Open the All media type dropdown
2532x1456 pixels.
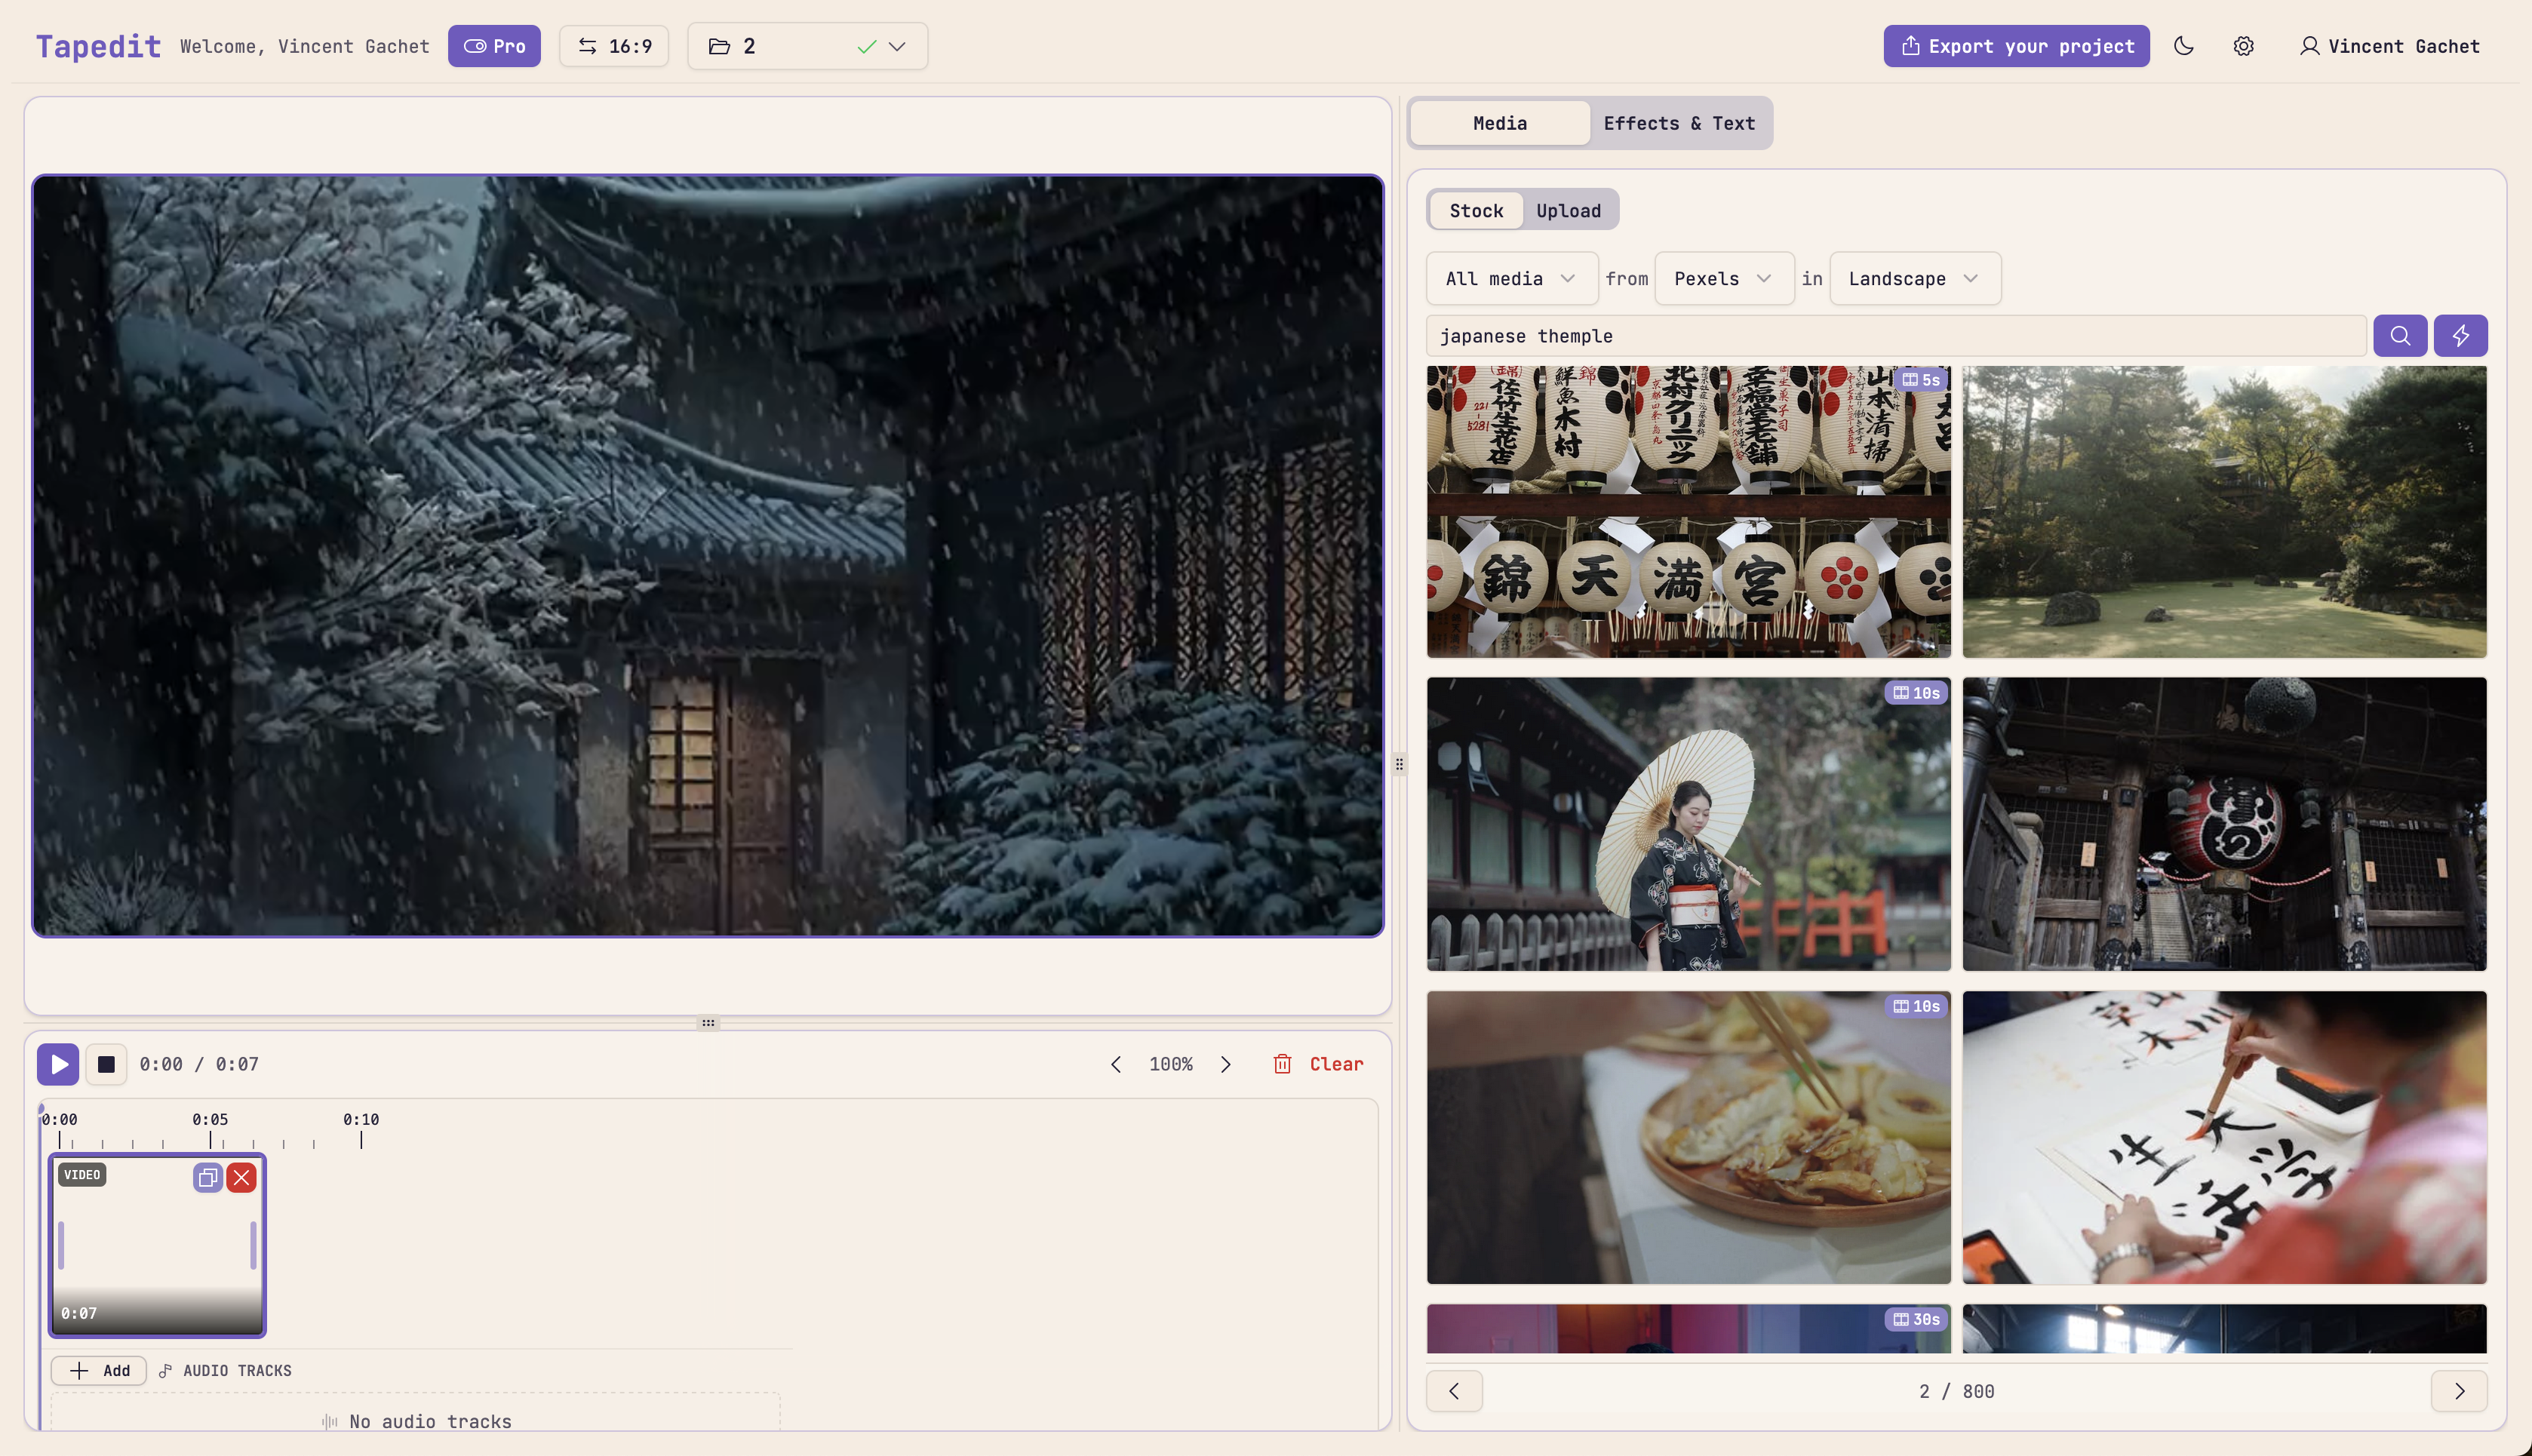tap(1510, 279)
